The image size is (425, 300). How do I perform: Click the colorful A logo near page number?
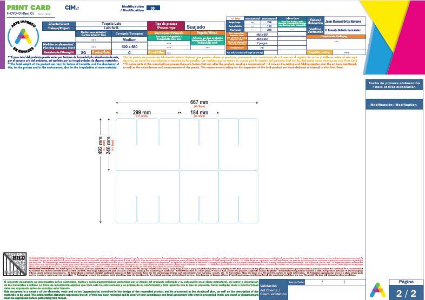(x=377, y=290)
